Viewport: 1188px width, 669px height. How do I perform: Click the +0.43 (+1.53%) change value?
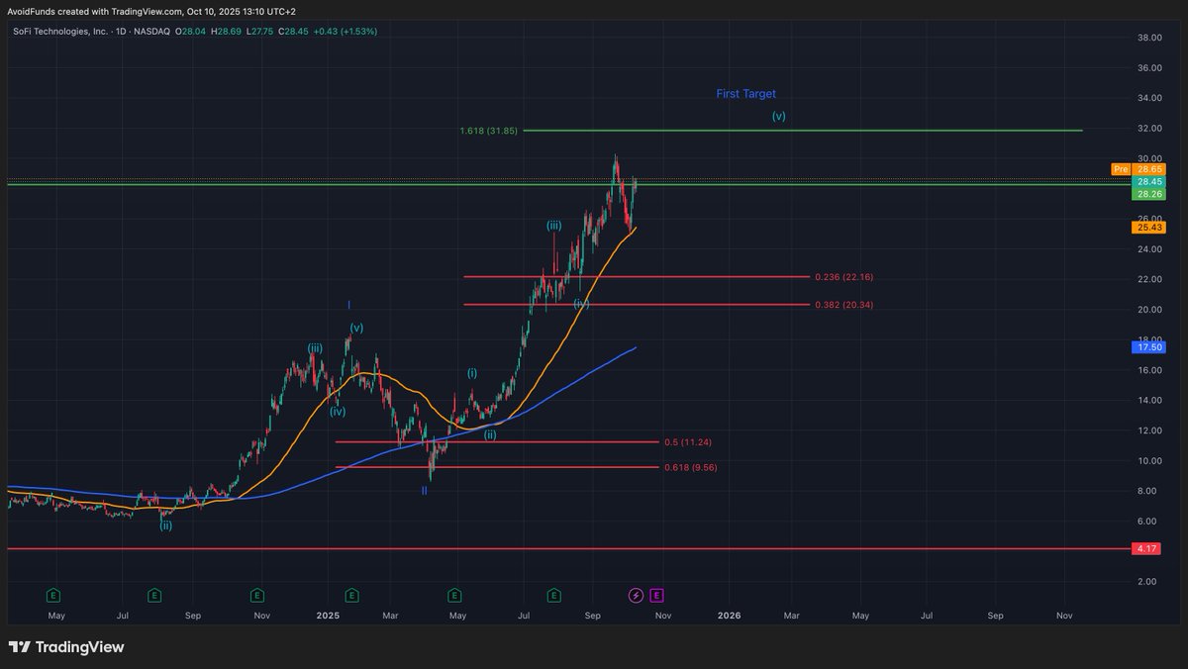point(346,32)
